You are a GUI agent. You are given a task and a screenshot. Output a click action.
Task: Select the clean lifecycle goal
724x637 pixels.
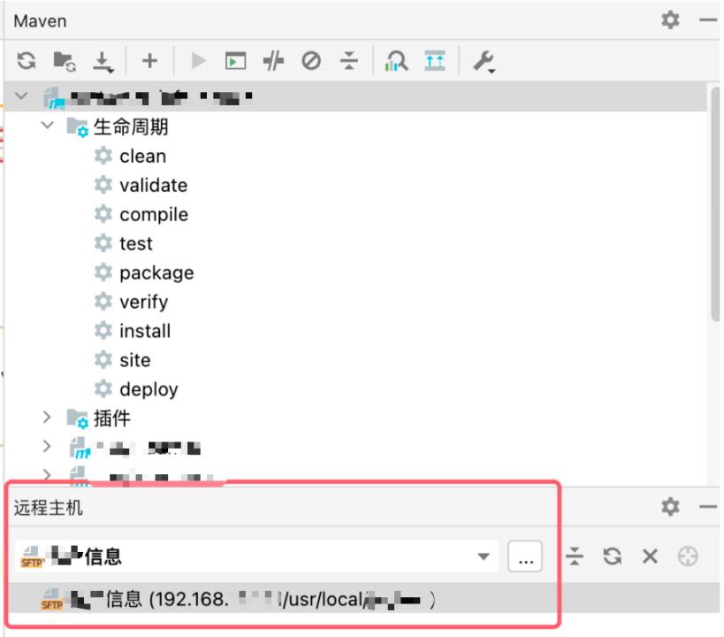click(142, 157)
